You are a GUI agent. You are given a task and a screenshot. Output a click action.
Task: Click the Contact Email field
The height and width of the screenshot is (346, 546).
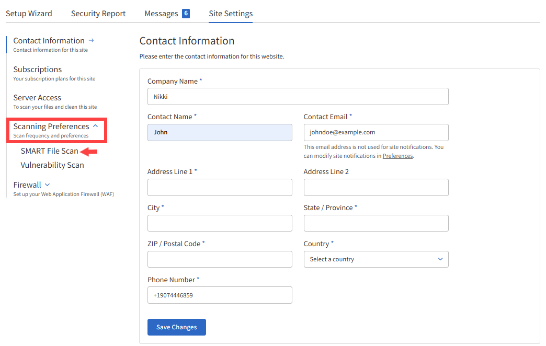tap(376, 132)
